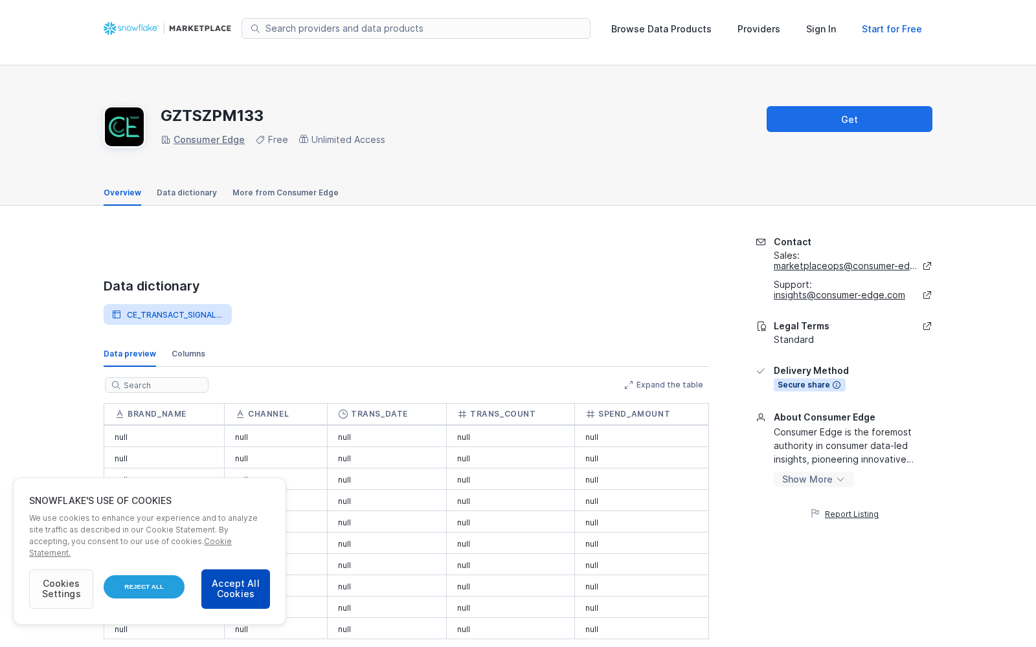Click the Secure share badge
The width and height of the screenshot is (1036, 647).
(809, 385)
